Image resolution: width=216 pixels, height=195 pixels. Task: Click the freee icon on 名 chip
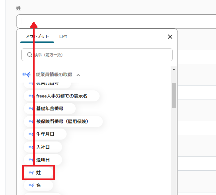[x=31, y=185]
